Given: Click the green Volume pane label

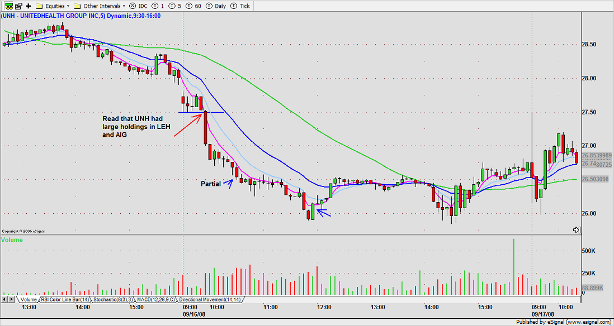Looking at the screenshot, I should (x=12, y=240).
